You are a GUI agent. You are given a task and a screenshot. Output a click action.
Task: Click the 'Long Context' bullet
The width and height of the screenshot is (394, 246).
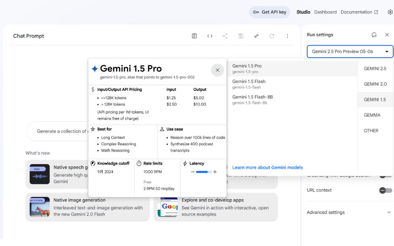click(113, 137)
